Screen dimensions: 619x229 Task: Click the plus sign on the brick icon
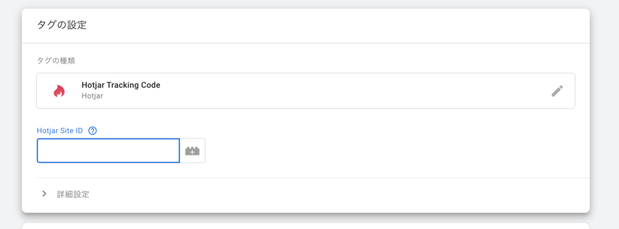click(x=192, y=152)
